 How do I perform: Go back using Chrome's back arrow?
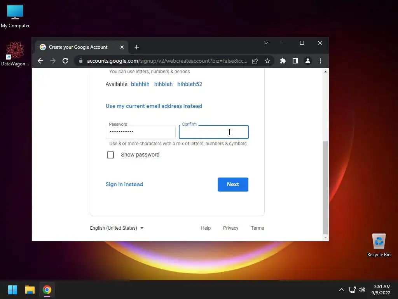[40, 61]
